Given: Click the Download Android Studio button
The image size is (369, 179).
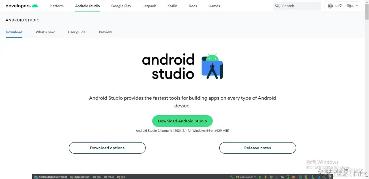Looking at the screenshot, I should (x=183, y=121).
